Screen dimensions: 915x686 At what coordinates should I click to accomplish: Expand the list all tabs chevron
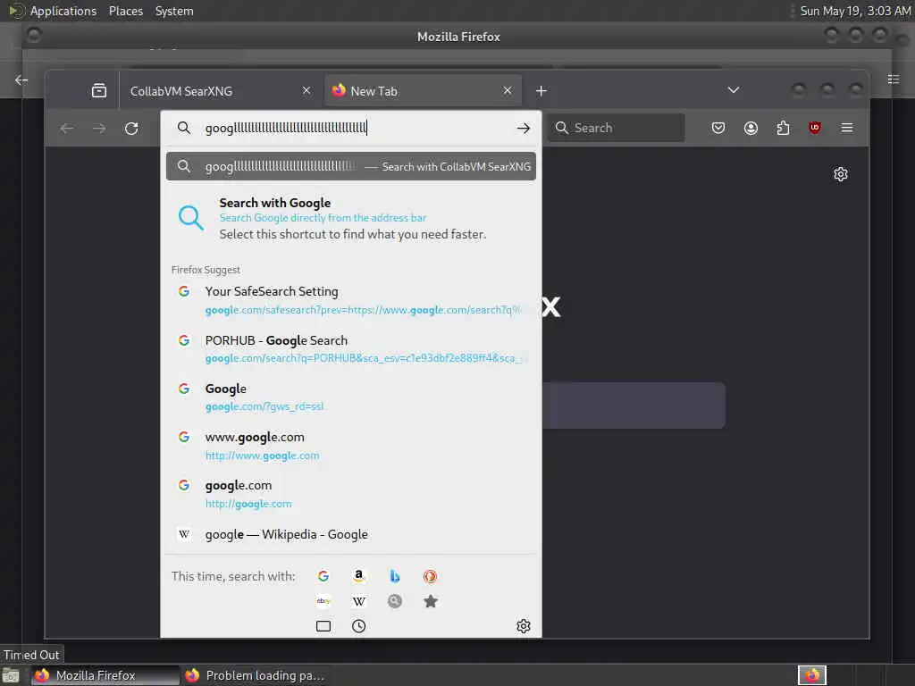pos(734,90)
